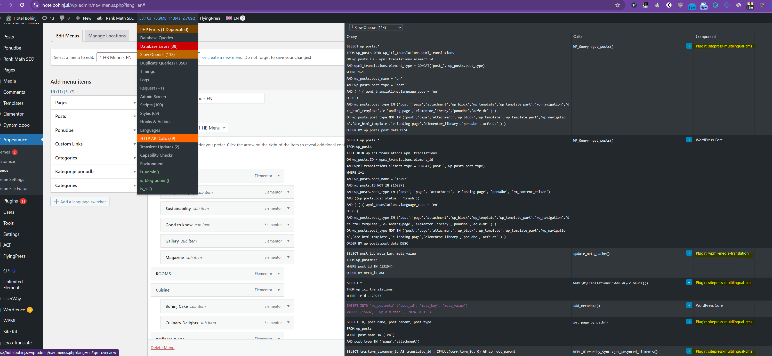Go forward with the browser forward arrow
This screenshot has width=772, height=356.
tap(11, 5)
